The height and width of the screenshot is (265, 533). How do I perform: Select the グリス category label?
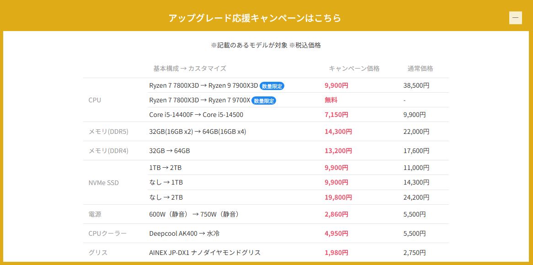98,253
